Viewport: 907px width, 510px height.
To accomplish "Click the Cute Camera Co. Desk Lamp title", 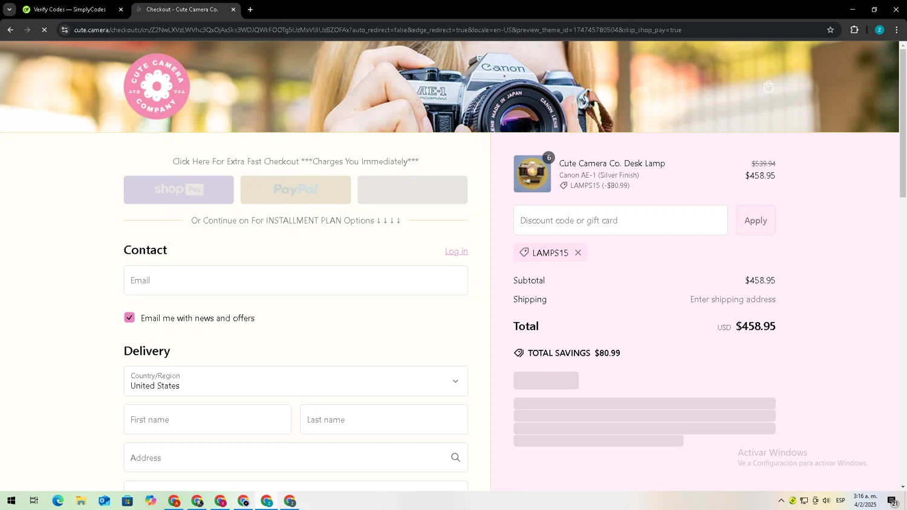I will (x=612, y=163).
